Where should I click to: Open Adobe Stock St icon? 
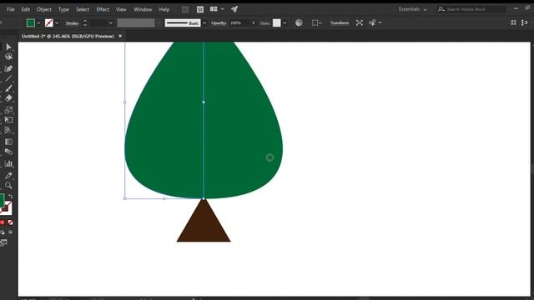click(200, 9)
